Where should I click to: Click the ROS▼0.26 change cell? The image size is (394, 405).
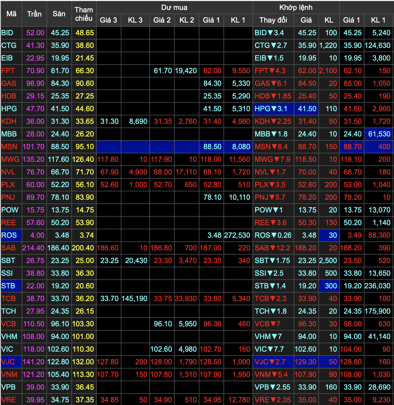point(273,235)
